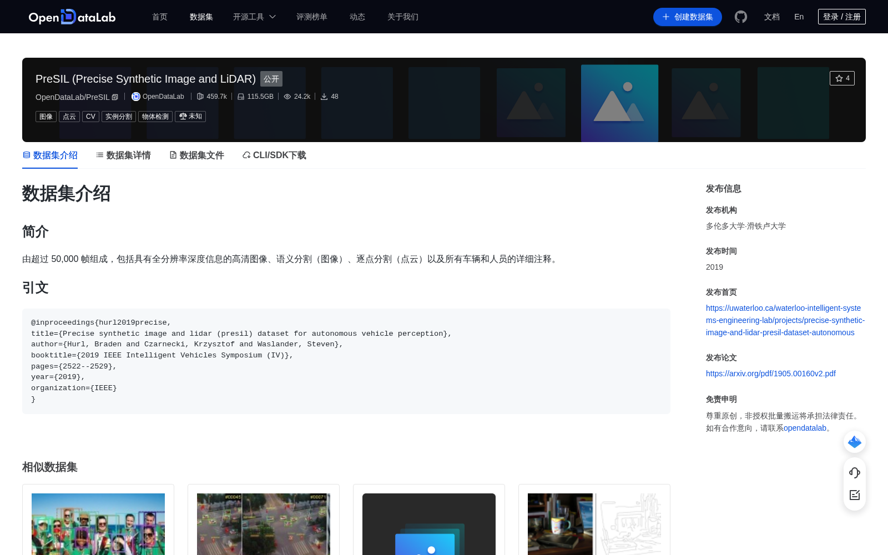This screenshot has height=555, width=888.
Task: Open the similar dataset desk sketch thumbnail
Action: coord(594,524)
